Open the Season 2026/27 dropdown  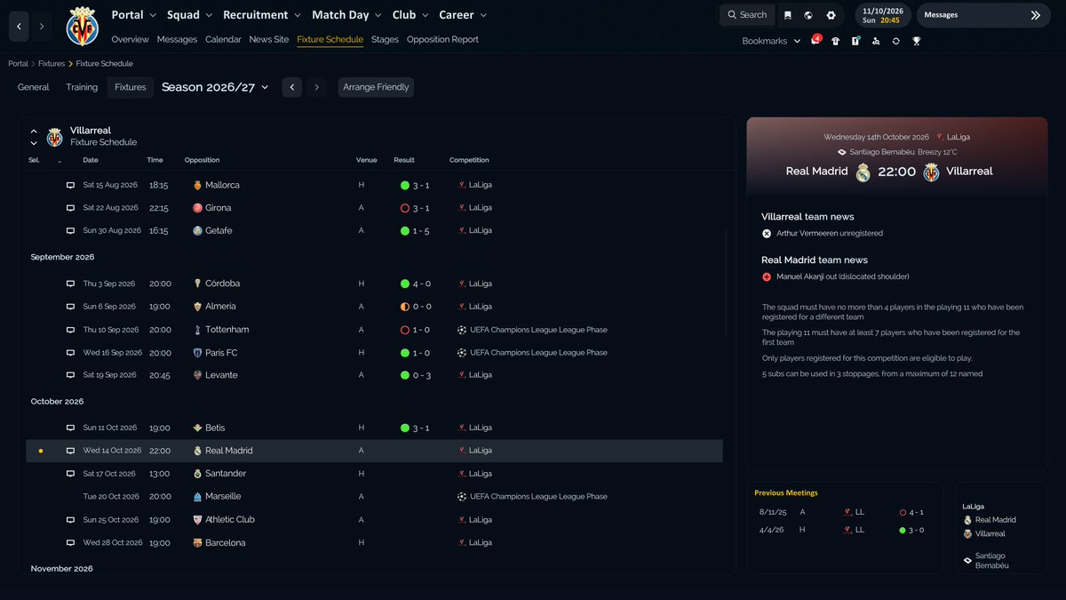tap(215, 87)
